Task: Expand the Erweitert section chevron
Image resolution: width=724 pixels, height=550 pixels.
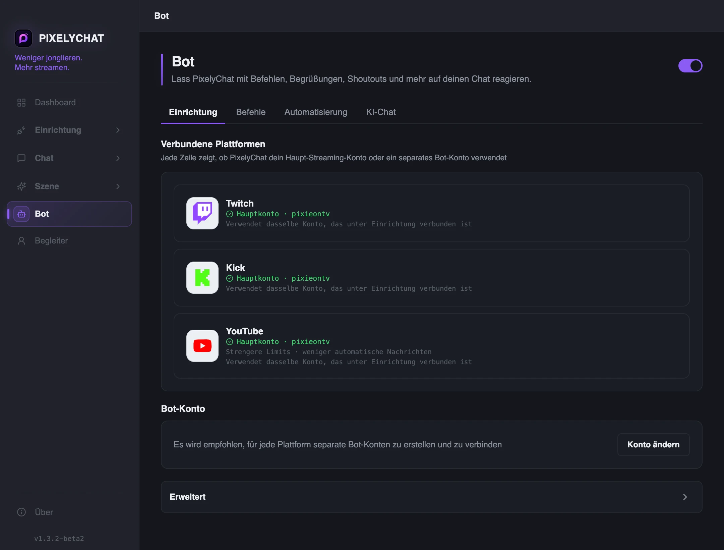Action: (685, 497)
